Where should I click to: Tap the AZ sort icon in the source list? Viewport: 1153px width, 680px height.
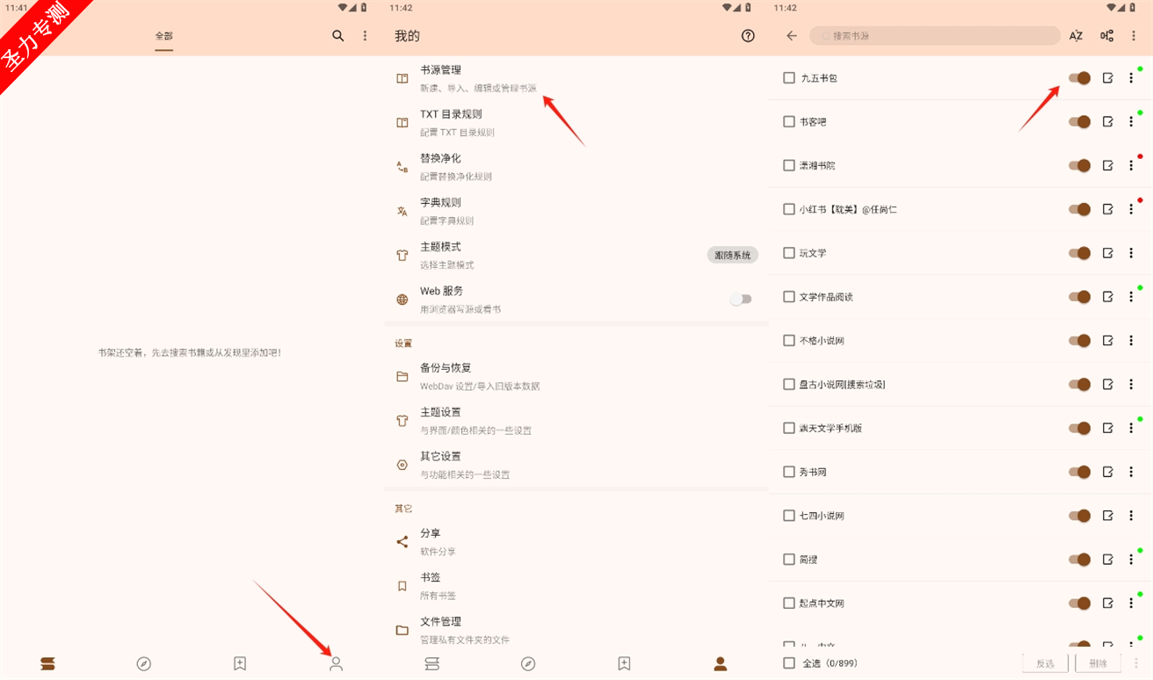pos(1076,36)
